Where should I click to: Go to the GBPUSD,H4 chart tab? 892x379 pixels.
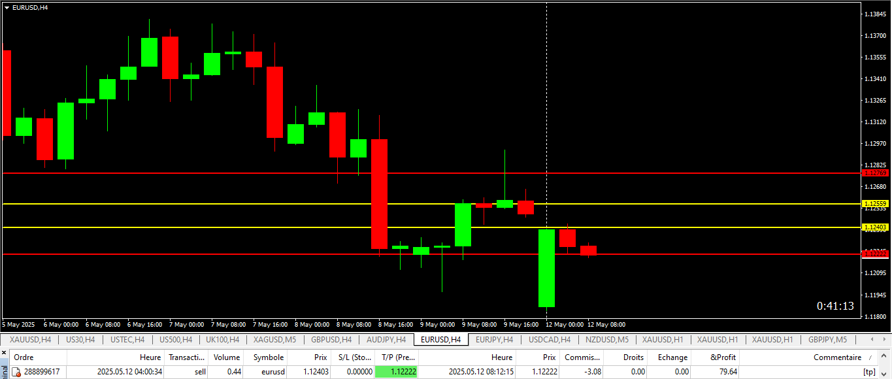331,340
